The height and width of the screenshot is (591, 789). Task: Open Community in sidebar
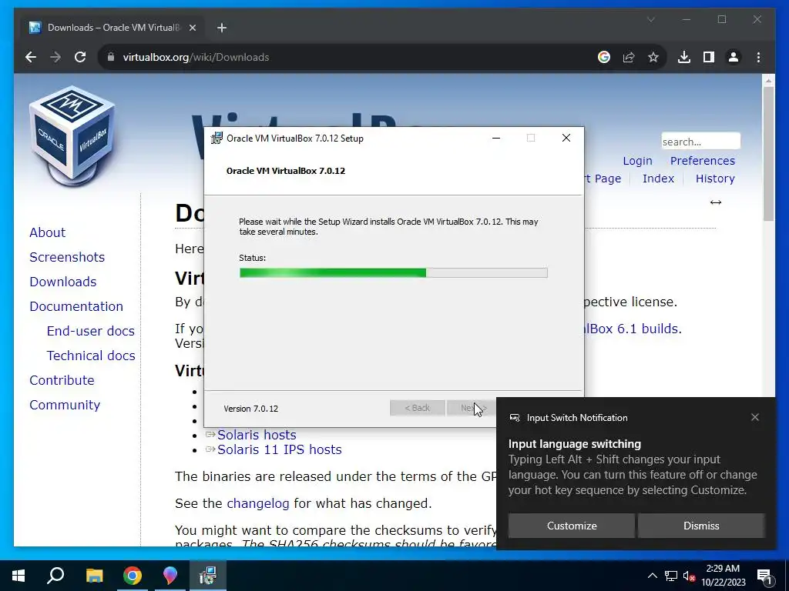point(65,405)
